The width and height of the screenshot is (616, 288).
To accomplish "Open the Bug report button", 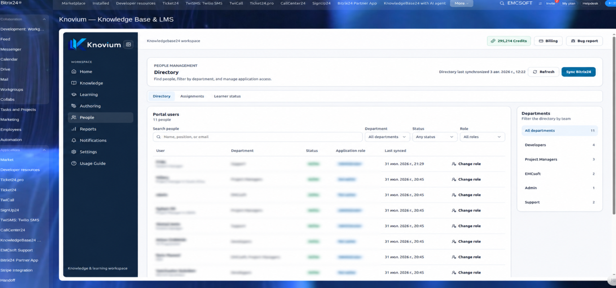I will [x=584, y=41].
